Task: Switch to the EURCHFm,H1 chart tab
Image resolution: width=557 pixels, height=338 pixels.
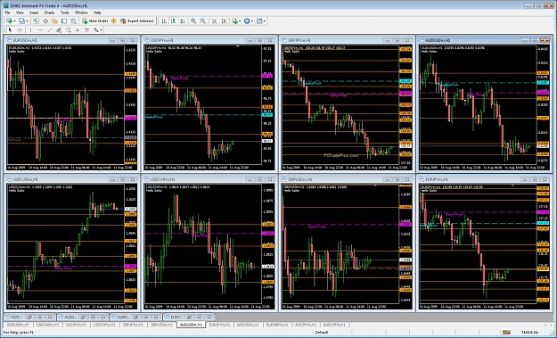Action: click(x=333, y=325)
